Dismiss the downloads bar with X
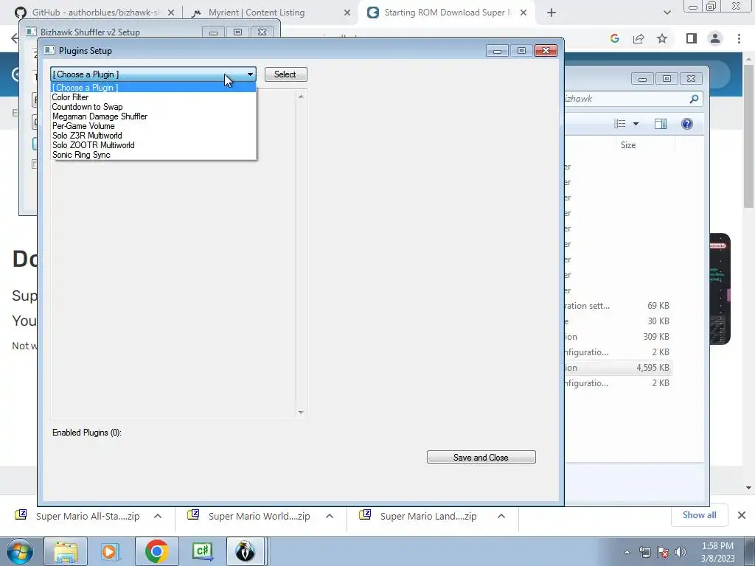The width and height of the screenshot is (755, 566). point(742,515)
